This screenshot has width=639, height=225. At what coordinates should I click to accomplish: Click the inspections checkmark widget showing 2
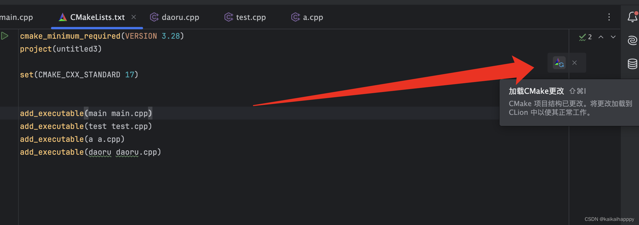[x=584, y=37]
